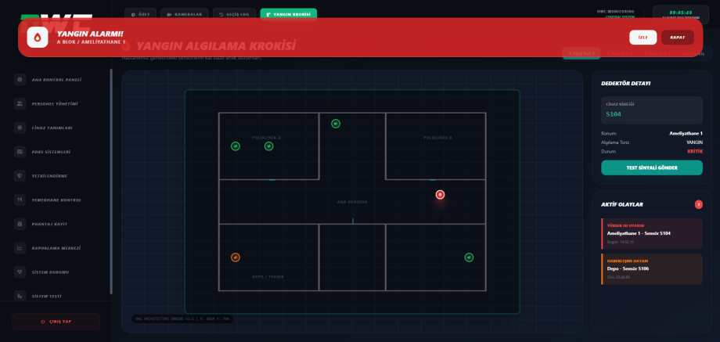The height and width of the screenshot is (342, 720).
Task: Open the Haberleşme Hatası event card
Action: click(652, 269)
